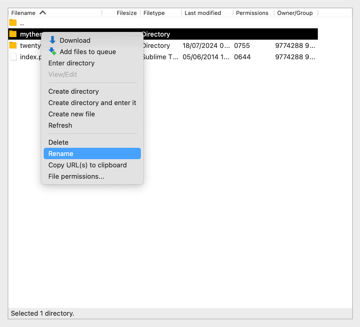Click the 0755 permissions value
Viewport: 360px width, 327px height.
click(242, 46)
